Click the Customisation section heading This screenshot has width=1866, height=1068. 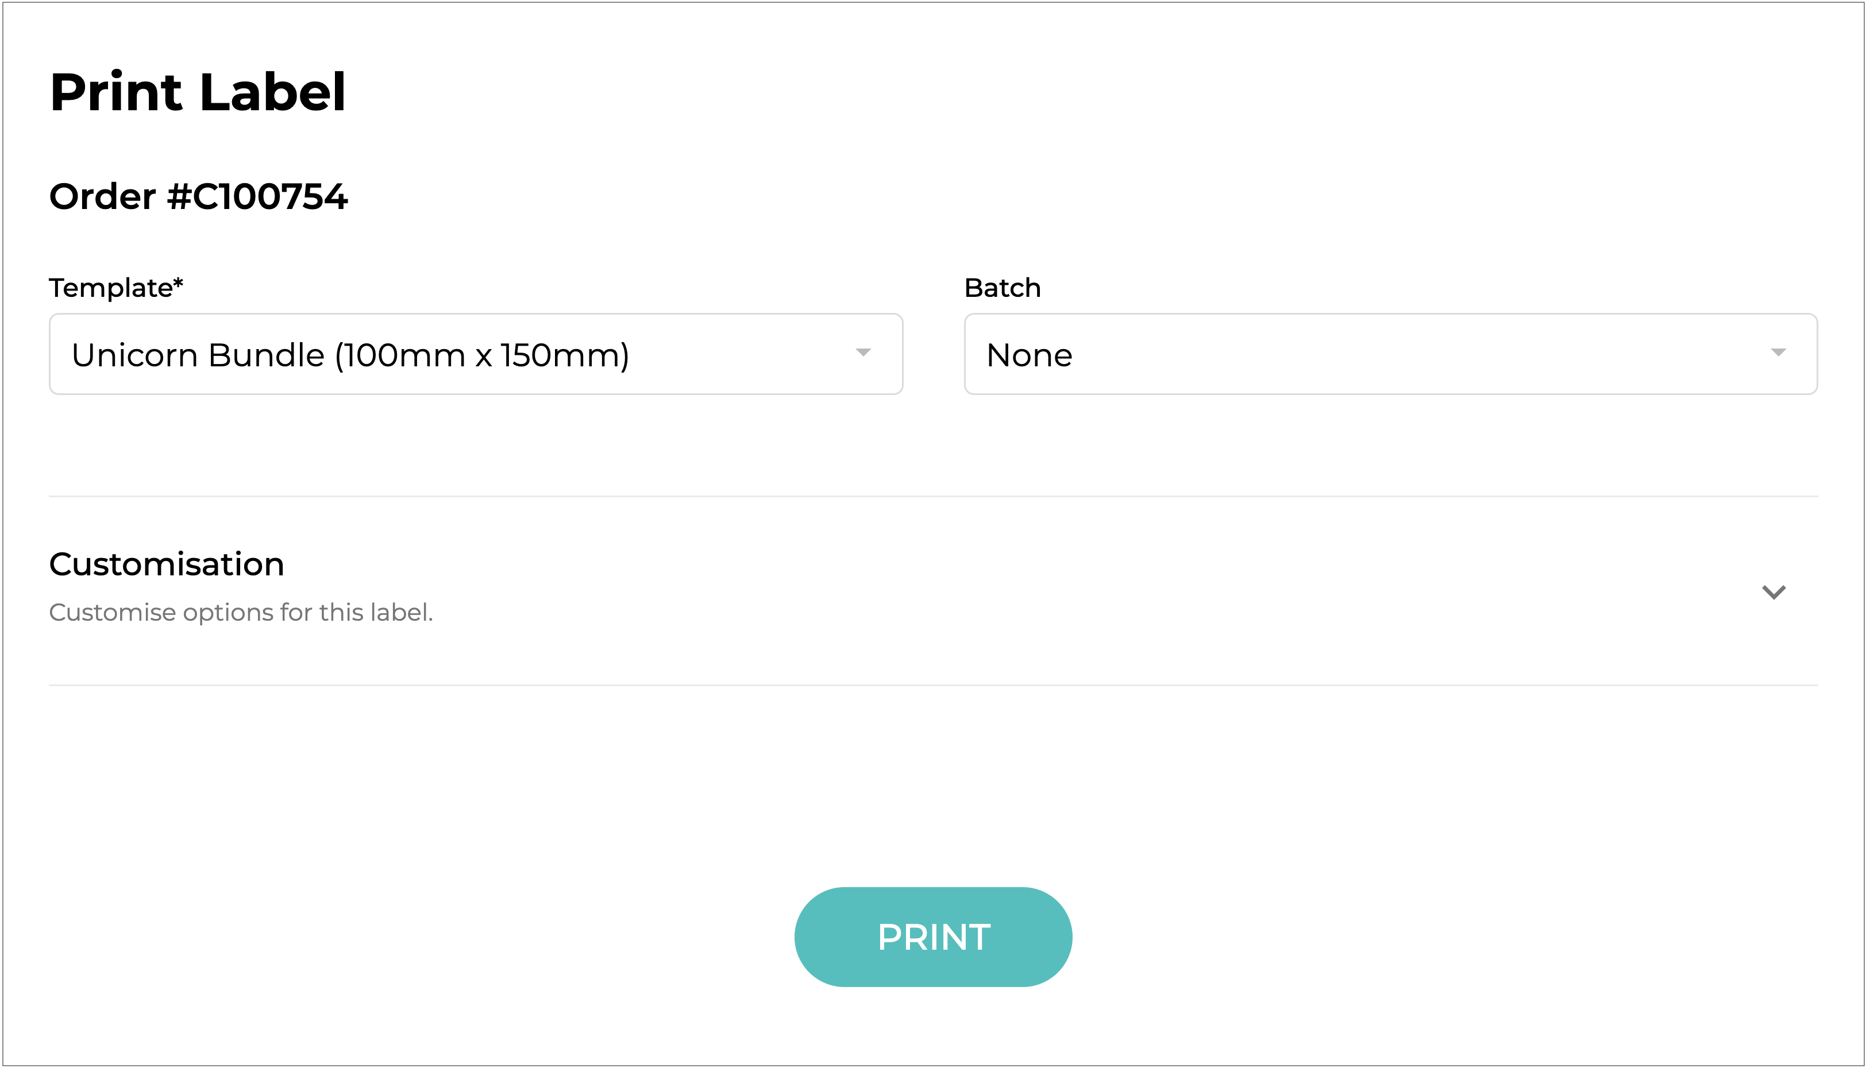[167, 564]
